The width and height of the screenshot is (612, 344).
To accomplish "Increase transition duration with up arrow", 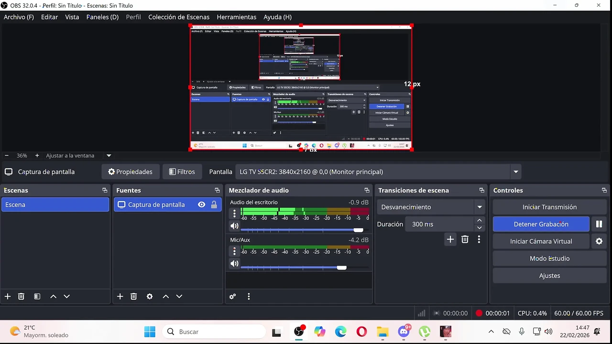I will click(479, 220).
